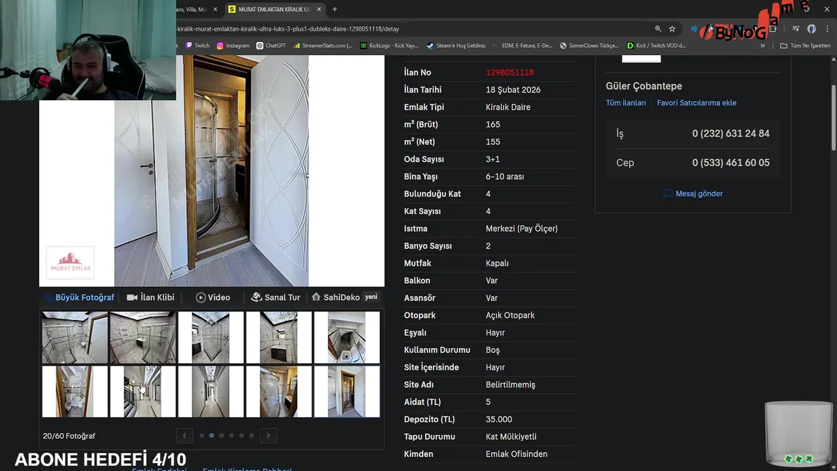Click the recycle bin glass overlay icon
Viewport: 837px width, 471px height.
point(798,433)
